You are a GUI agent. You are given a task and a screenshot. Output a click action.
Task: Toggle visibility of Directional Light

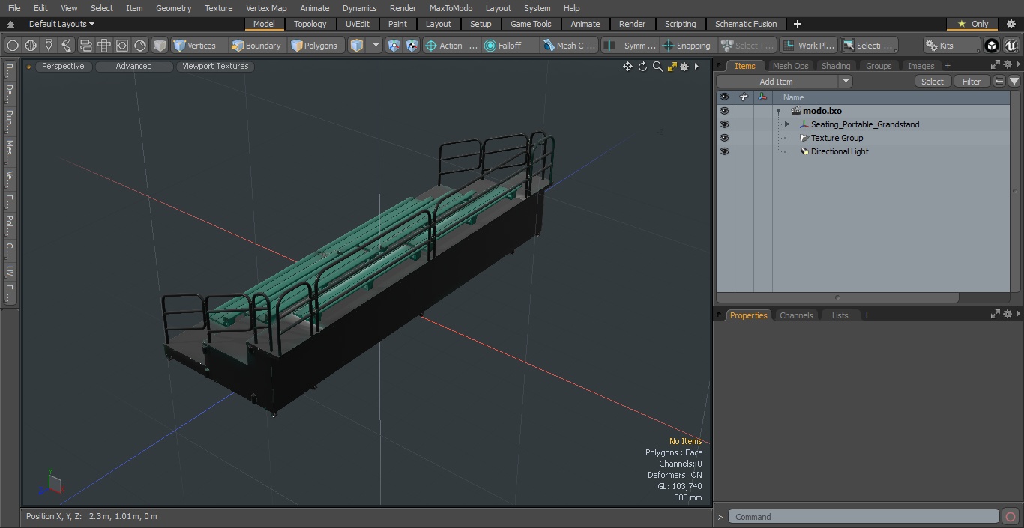point(724,151)
